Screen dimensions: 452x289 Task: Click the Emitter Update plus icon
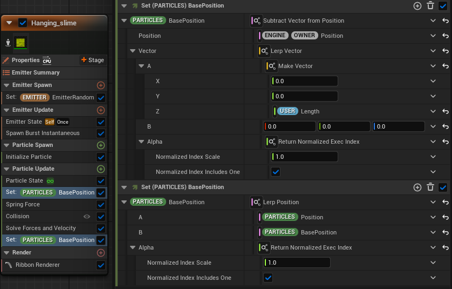coord(100,110)
